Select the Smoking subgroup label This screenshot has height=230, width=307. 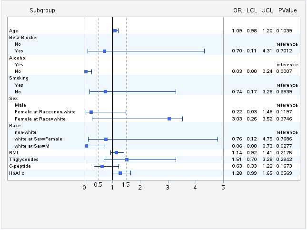click(x=19, y=78)
